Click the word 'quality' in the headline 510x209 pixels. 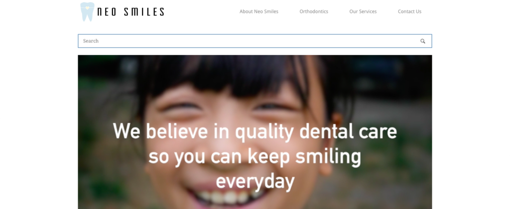coord(264,133)
